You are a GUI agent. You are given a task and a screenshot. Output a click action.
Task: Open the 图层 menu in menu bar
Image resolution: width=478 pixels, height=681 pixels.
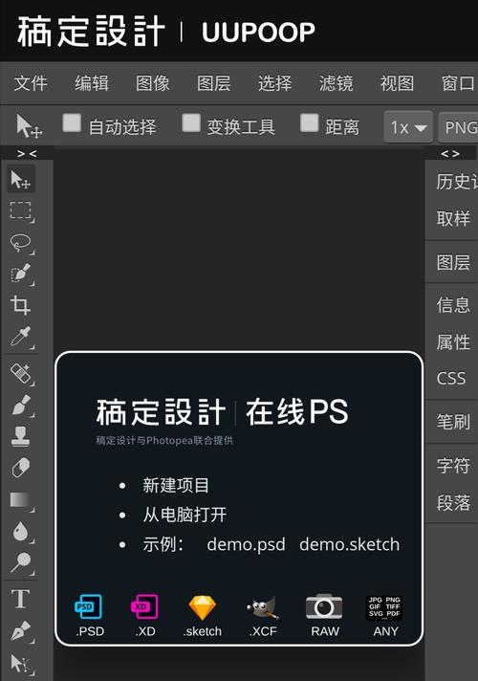(213, 83)
